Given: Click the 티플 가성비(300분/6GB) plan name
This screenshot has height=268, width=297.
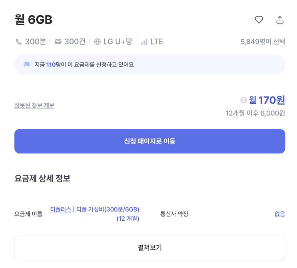Looking at the screenshot, I should pos(108,209).
